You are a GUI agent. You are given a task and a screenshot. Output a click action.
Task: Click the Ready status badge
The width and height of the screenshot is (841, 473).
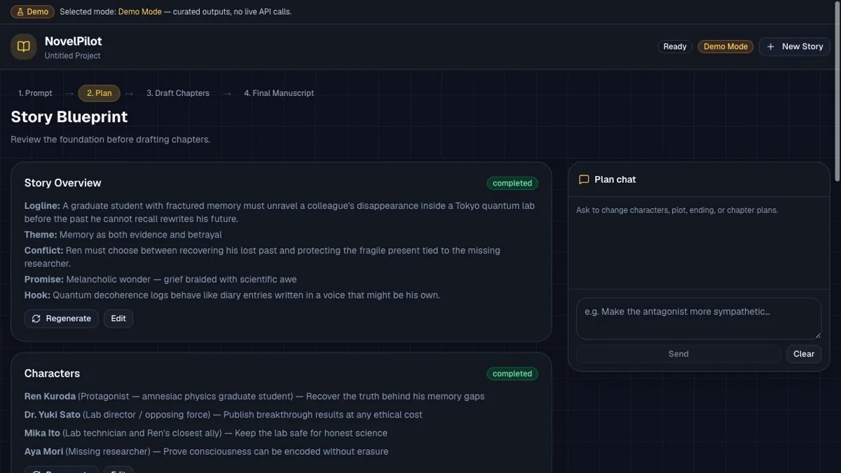click(675, 47)
